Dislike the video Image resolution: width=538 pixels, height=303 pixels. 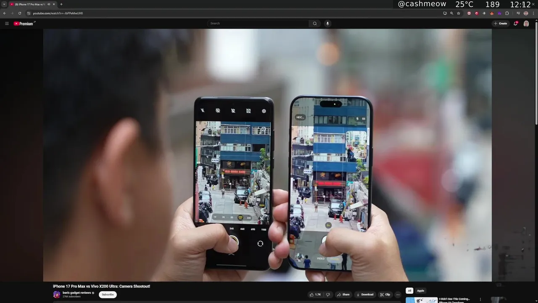[328, 295]
